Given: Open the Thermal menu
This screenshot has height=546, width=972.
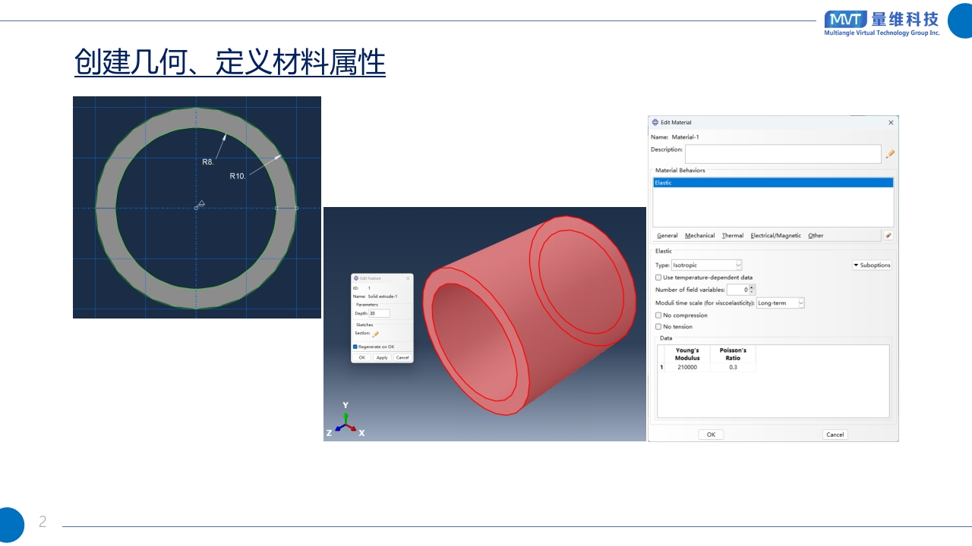Looking at the screenshot, I should point(733,236).
